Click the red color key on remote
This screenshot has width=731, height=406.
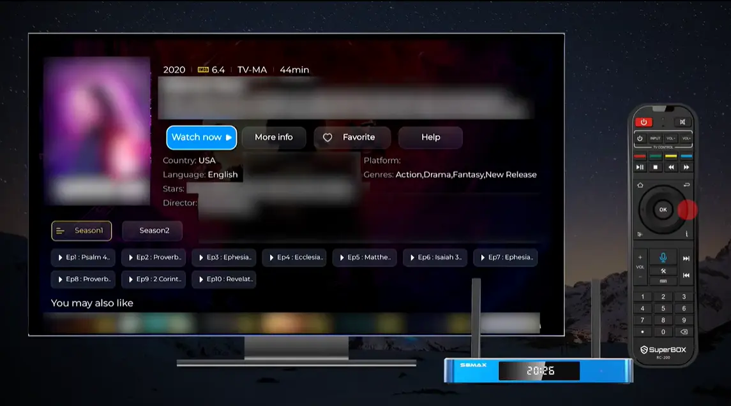coord(640,156)
